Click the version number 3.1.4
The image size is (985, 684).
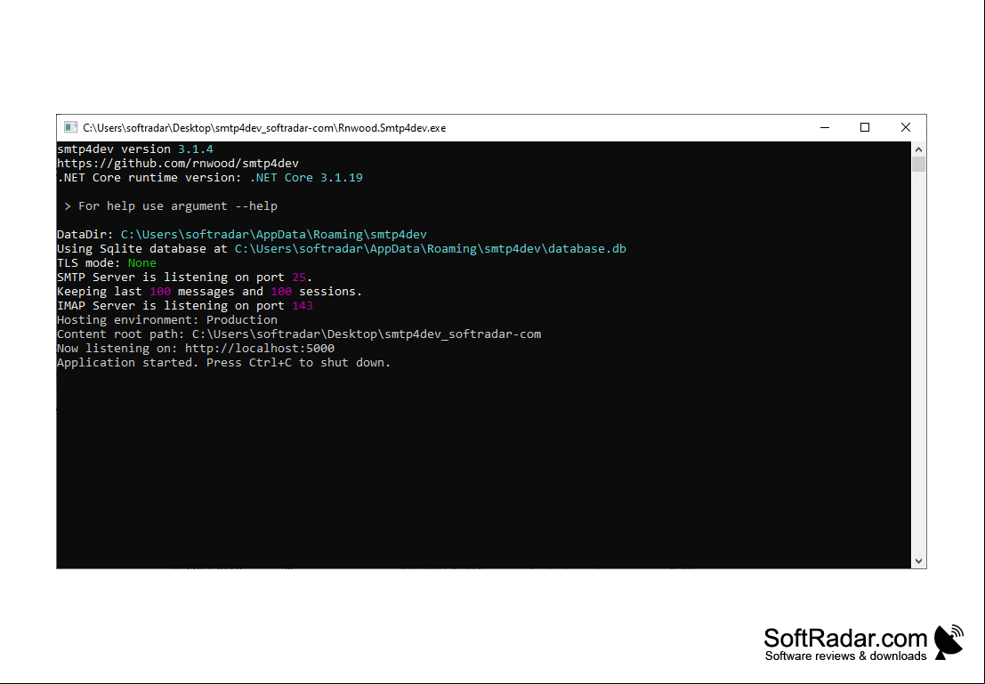click(196, 149)
